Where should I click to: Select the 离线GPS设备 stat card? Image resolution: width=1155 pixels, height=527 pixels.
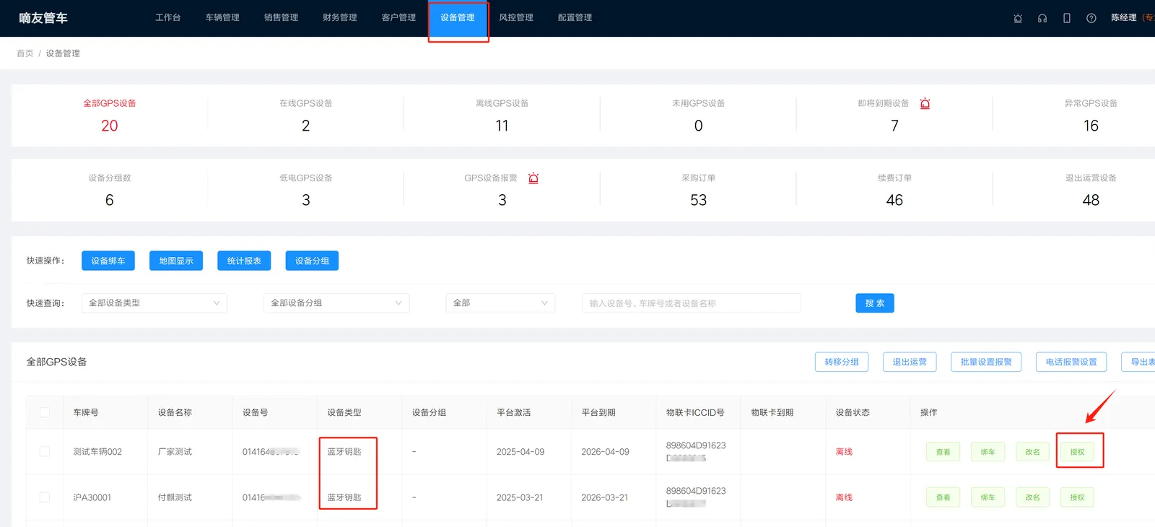pos(502,116)
